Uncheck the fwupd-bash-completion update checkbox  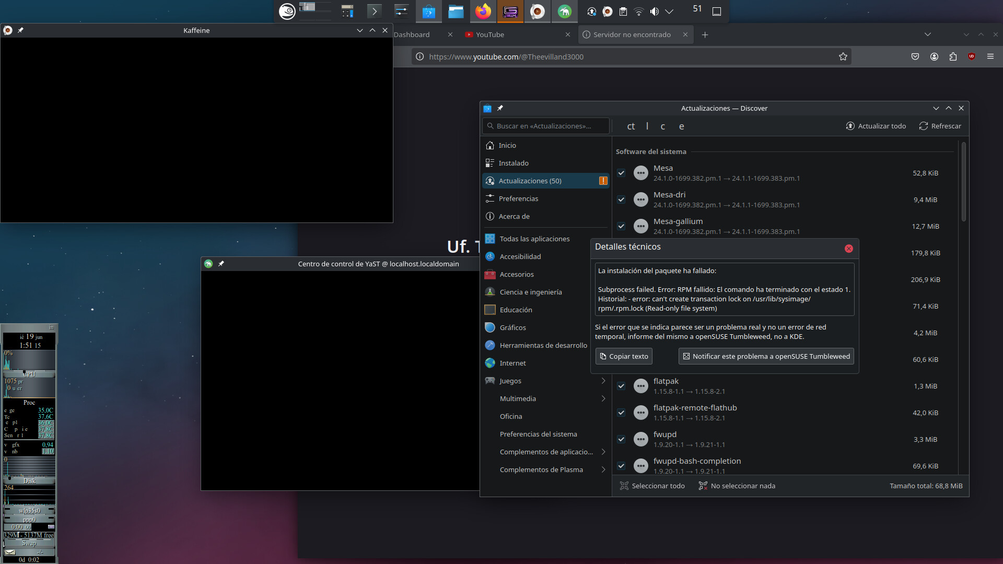pyautogui.click(x=621, y=466)
